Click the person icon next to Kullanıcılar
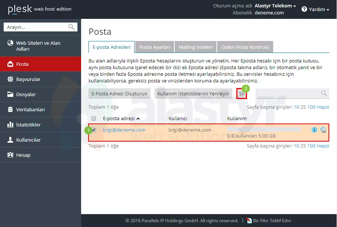The image size is (337, 227). click(10, 140)
